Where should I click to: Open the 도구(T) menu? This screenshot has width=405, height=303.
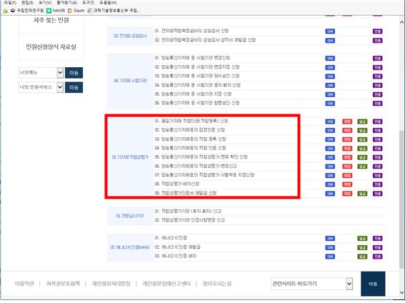(x=88, y=3)
